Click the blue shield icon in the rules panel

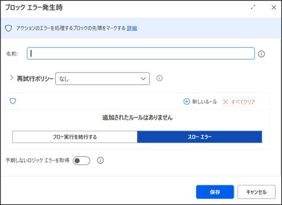pyautogui.click(x=13, y=101)
